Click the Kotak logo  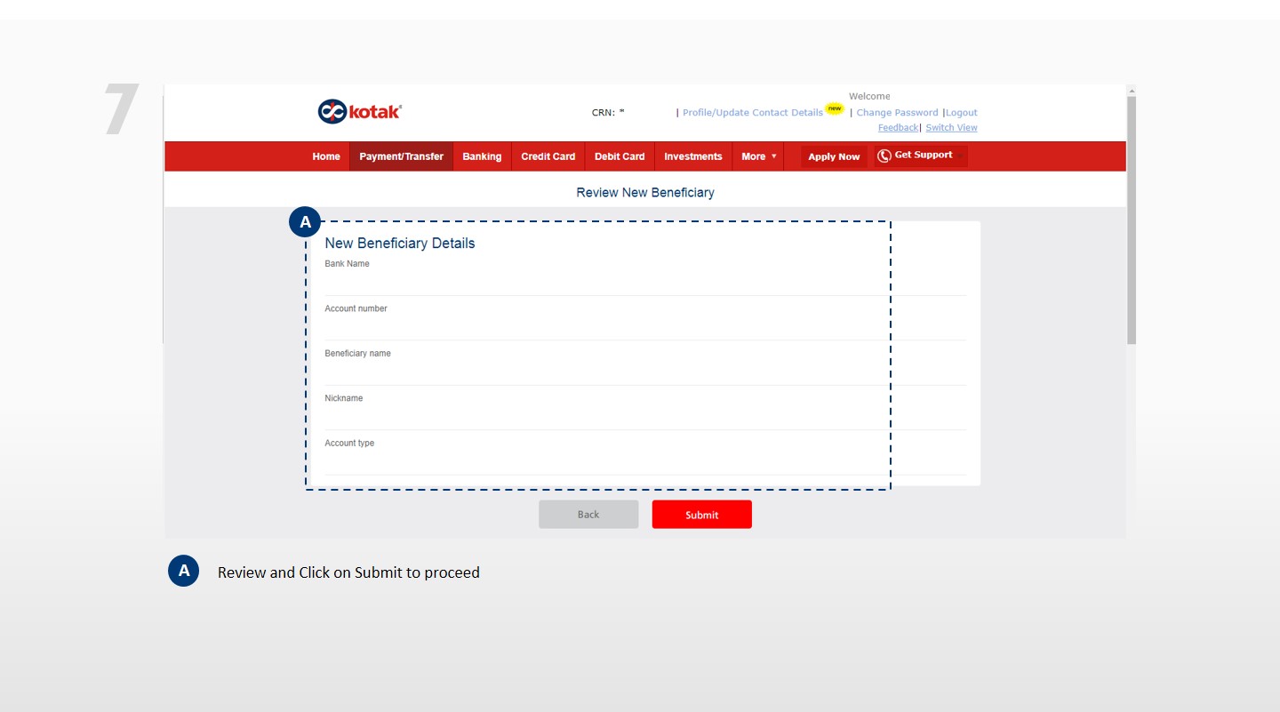[x=360, y=111]
